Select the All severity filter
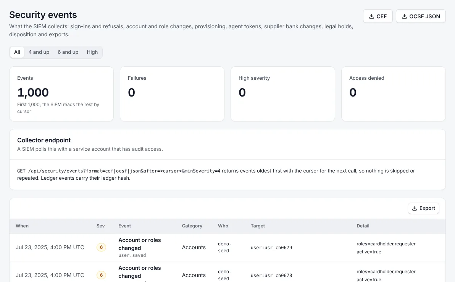This screenshot has width=455, height=282. [x=17, y=52]
